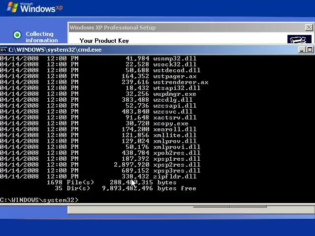Click the 35 Dir(s) summary line
315x236 pixels.
126,188
